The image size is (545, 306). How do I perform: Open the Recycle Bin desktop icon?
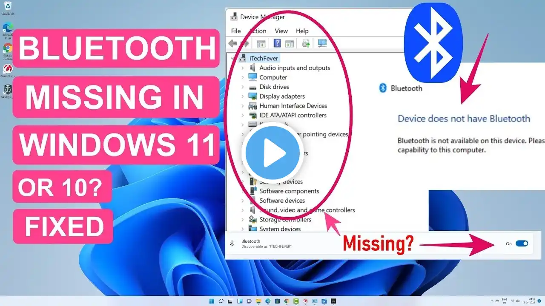point(7,8)
